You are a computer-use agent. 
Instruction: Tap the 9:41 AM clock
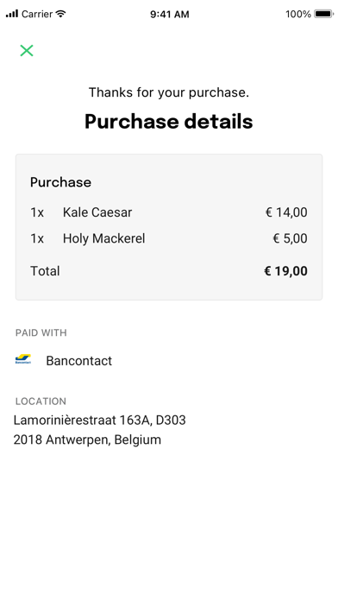pyautogui.click(x=169, y=14)
